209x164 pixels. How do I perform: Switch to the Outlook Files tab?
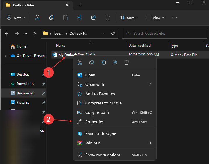pyautogui.click(x=38, y=5)
